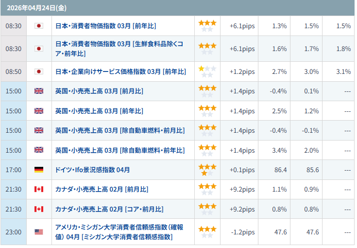The height and width of the screenshot is (248, 357).
Task: Click US flag in Michigan sentiment row
Action: pyautogui.click(x=39, y=232)
